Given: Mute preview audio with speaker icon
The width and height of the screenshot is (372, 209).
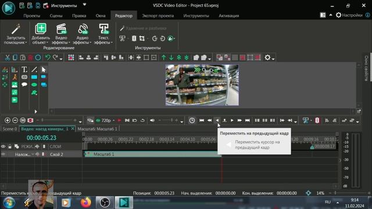Looking at the screenshot, I should pos(152,120).
